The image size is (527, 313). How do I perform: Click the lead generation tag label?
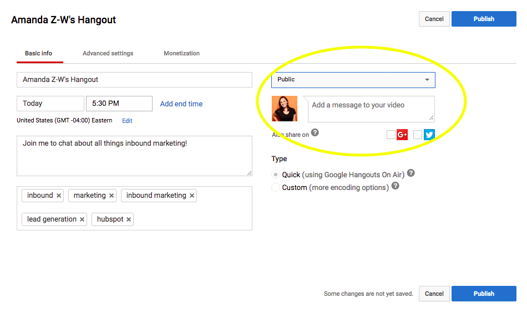52,219
